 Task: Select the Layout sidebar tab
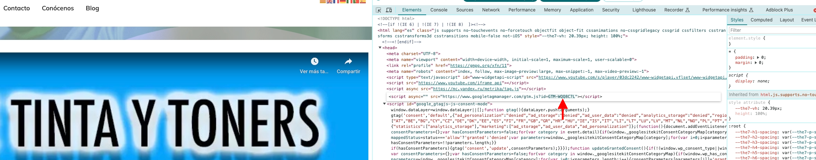(787, 20)
